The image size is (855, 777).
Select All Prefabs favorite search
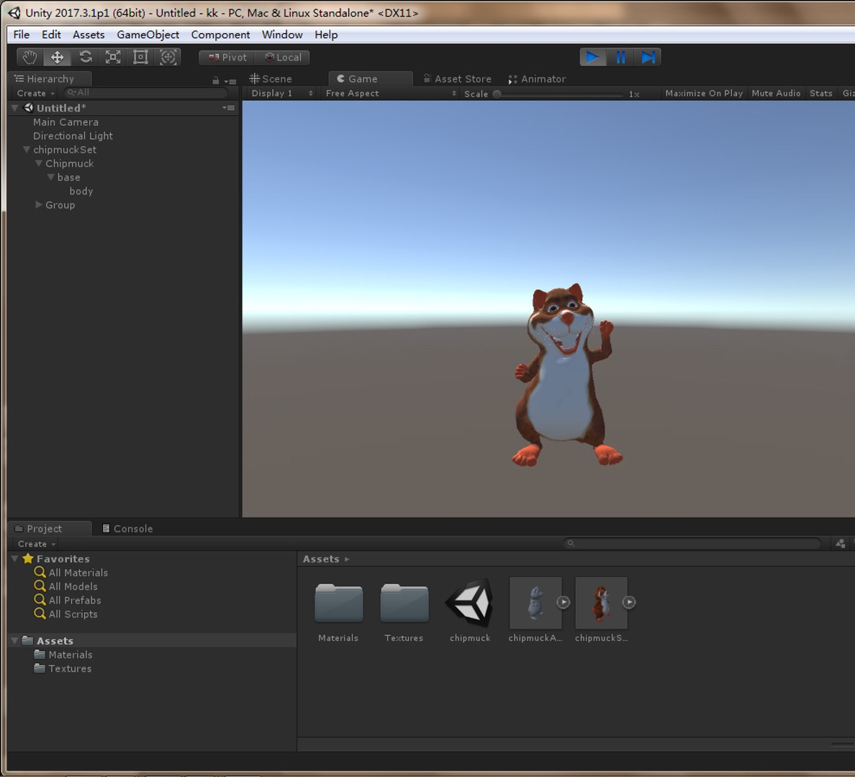(x=68, y=600)
